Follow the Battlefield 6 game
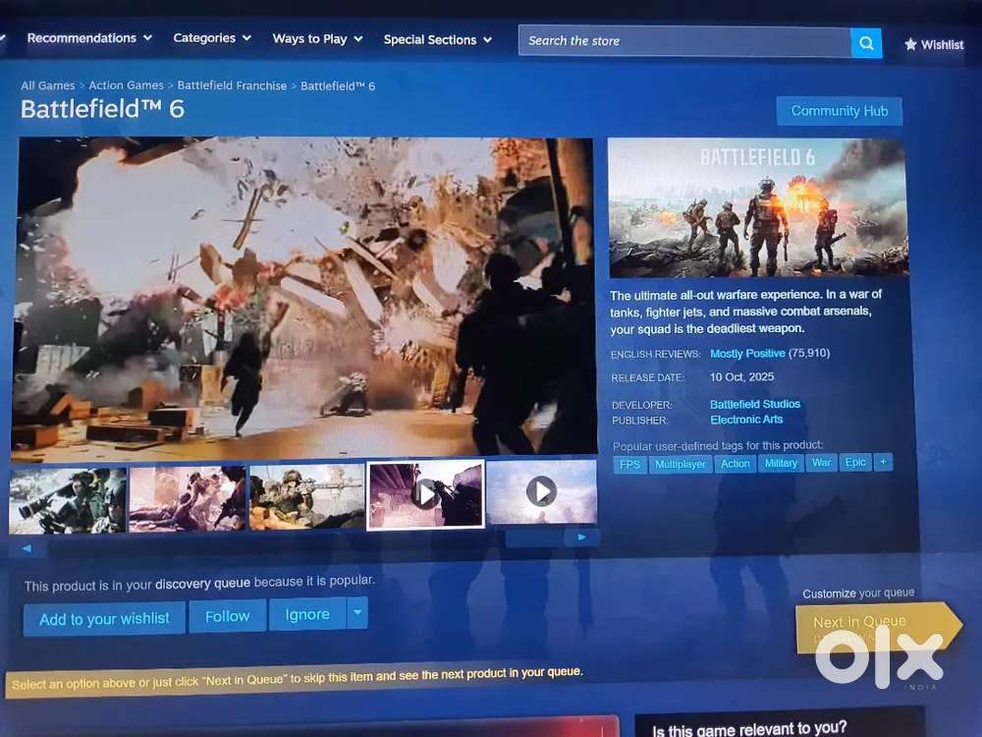982x737 pixels. pyautogui.click(x=227, y=616)
